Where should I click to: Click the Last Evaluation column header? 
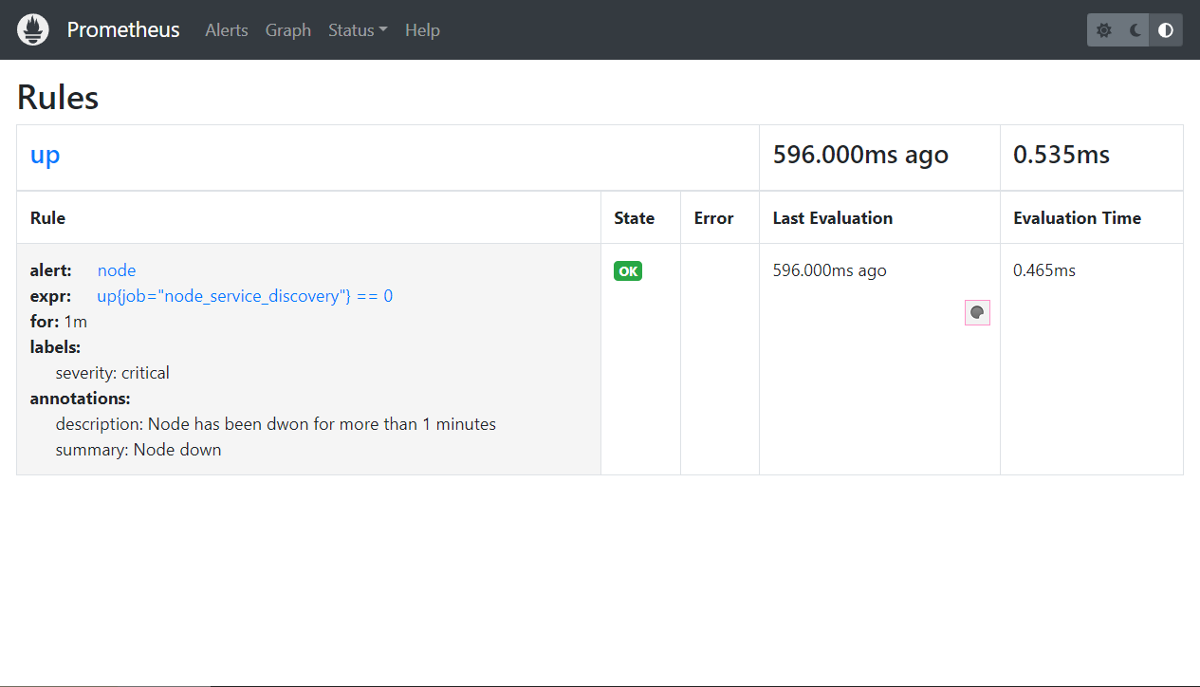[x=832, y=218]
